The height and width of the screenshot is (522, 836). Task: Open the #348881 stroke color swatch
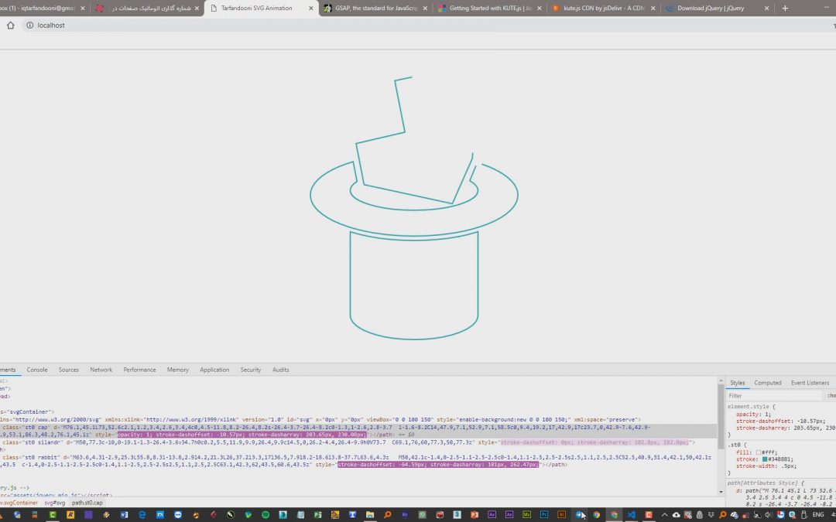(765, 459)
